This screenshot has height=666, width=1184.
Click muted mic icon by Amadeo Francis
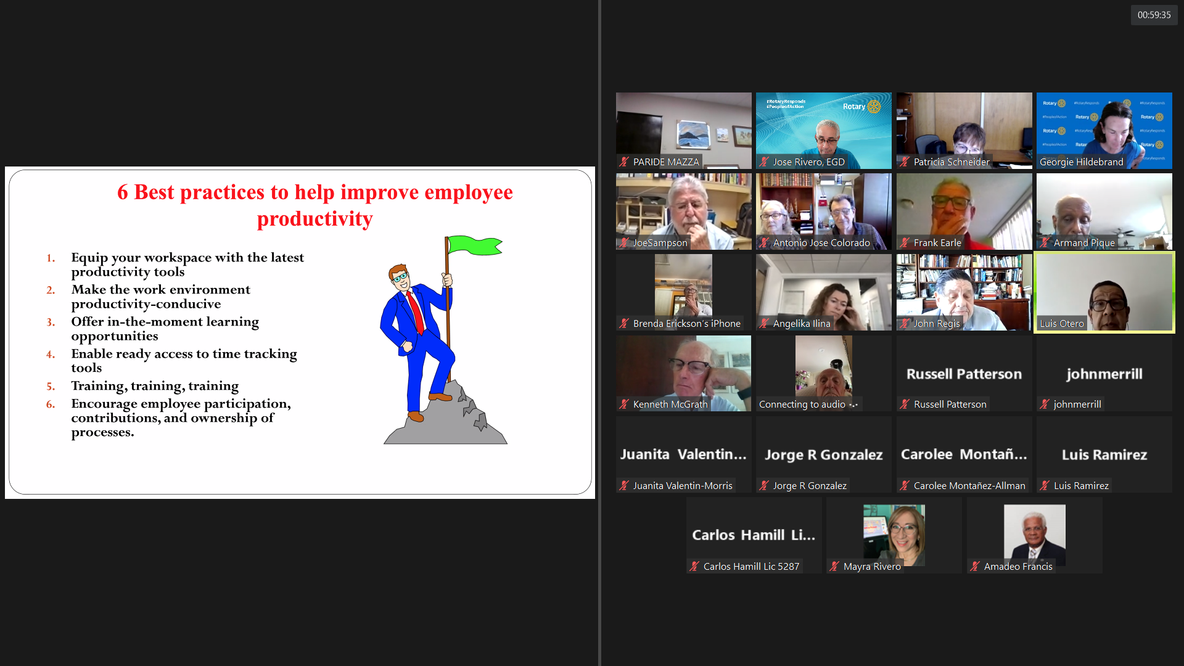[x=975, y=567]
